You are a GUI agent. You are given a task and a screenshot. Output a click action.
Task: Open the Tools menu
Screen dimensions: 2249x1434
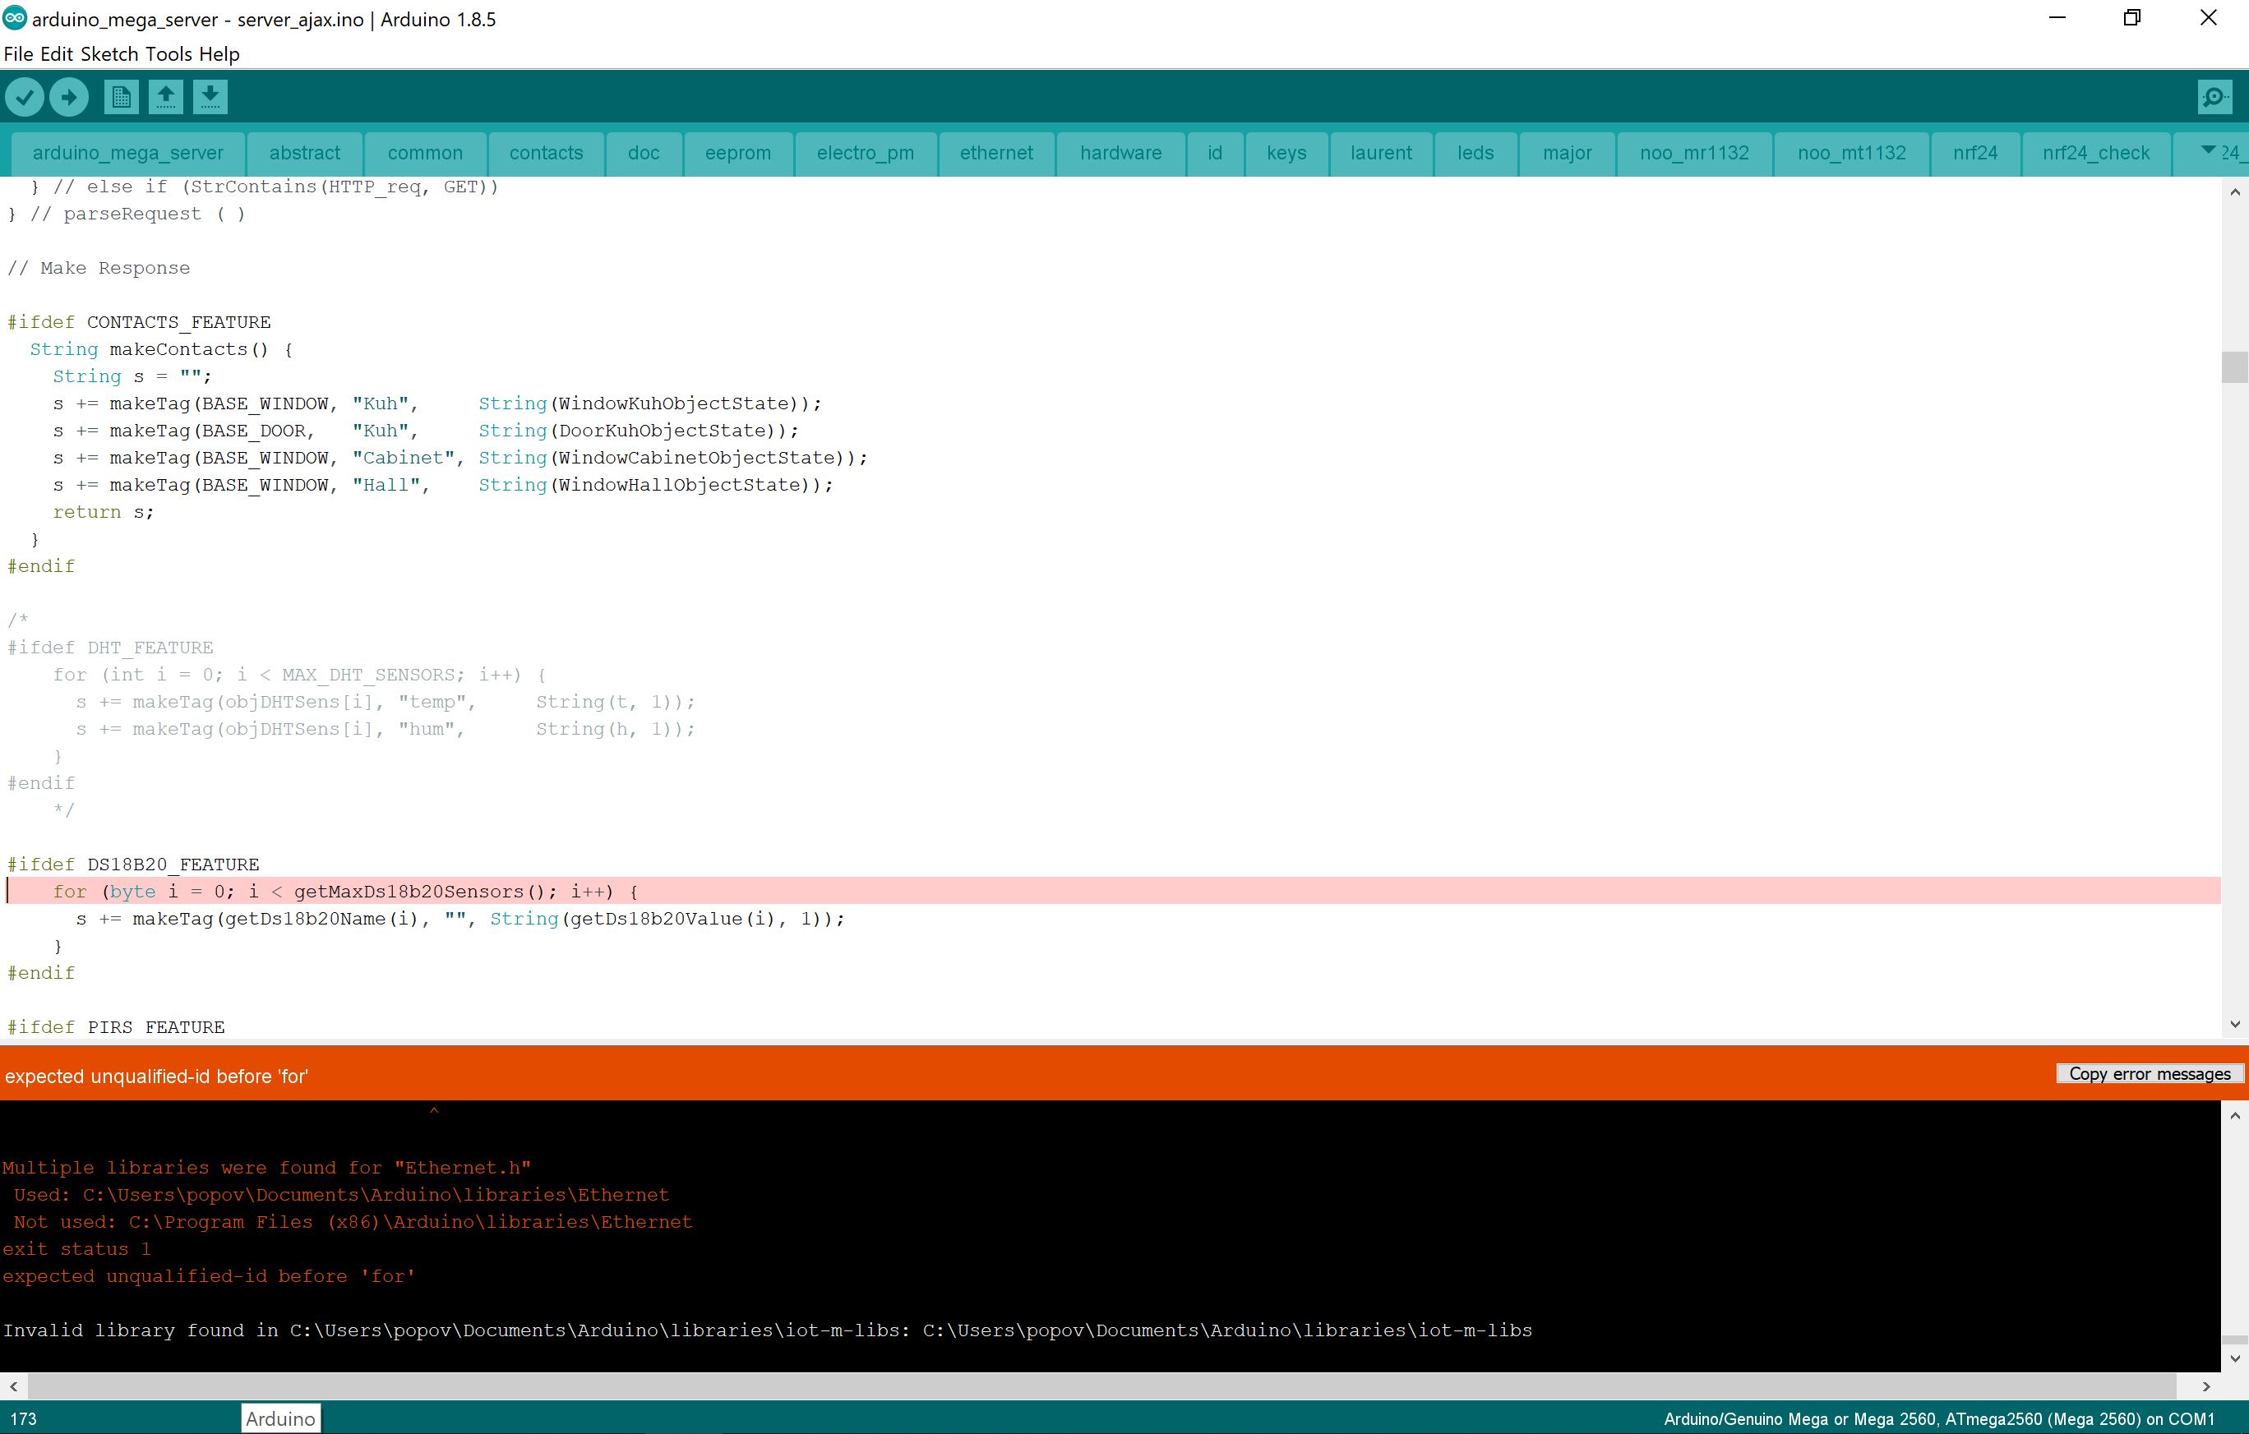tap(169, 54)
